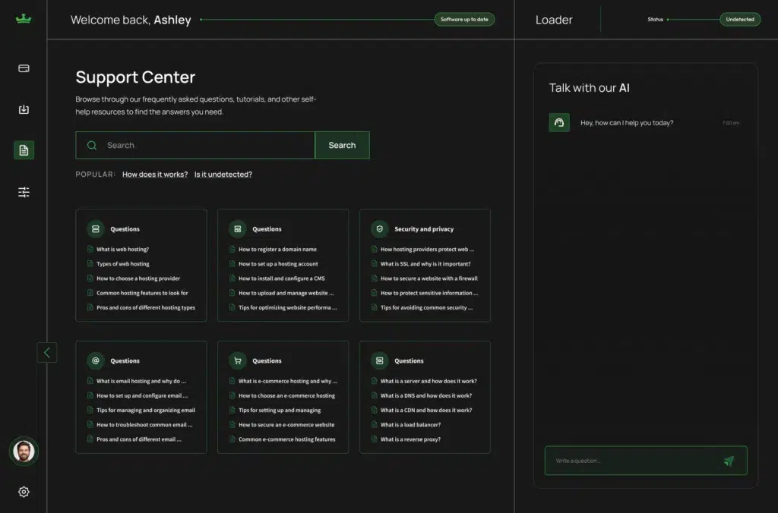Image resolution: width=778 pixels, height=513 pixels.
Task: Open popular link "Is it undetected?"
Action: point(223,175)
